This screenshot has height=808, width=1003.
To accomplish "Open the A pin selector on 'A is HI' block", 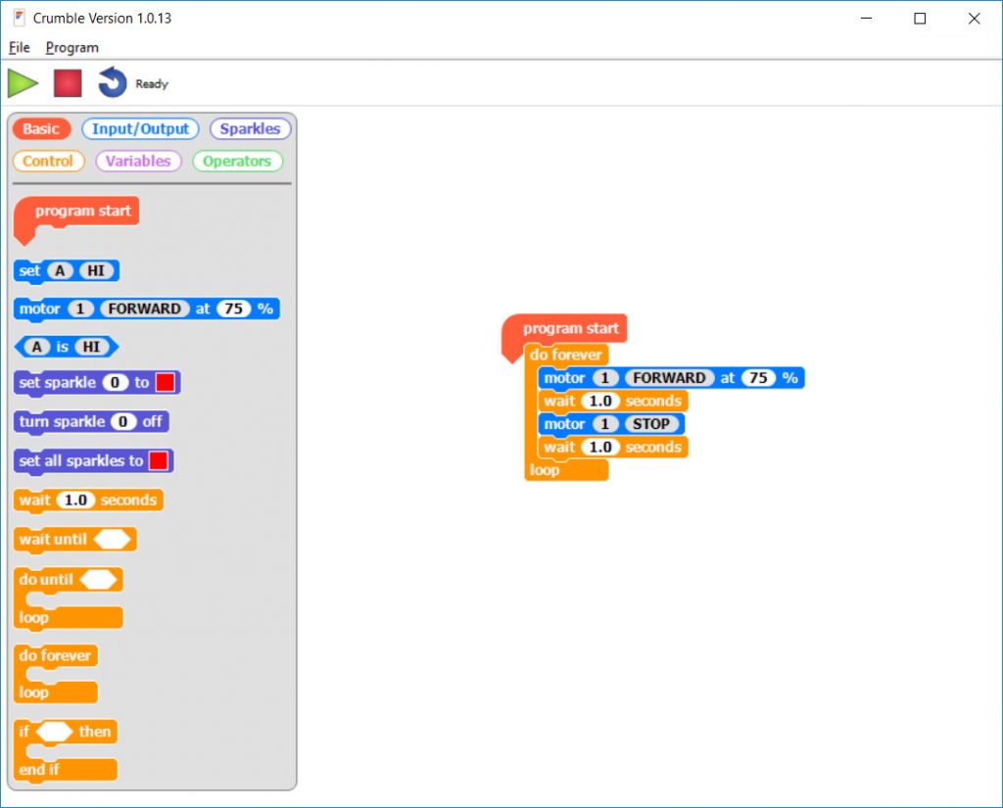I will [38, 347].
